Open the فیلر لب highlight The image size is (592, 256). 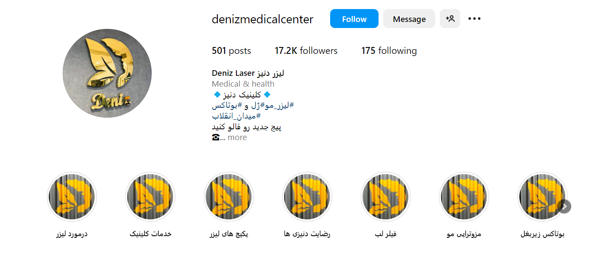click(386, 197)
